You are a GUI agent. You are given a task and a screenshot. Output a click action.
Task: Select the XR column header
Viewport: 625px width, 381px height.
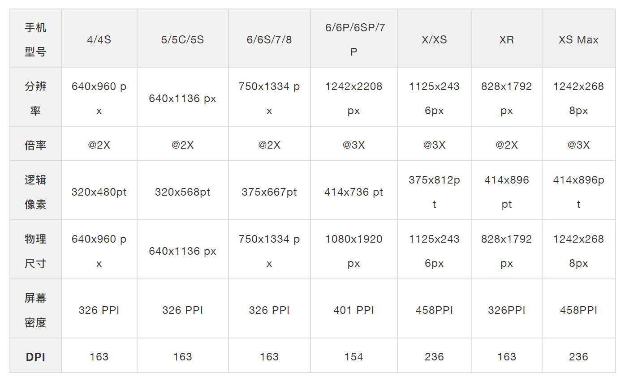[507, 40]
